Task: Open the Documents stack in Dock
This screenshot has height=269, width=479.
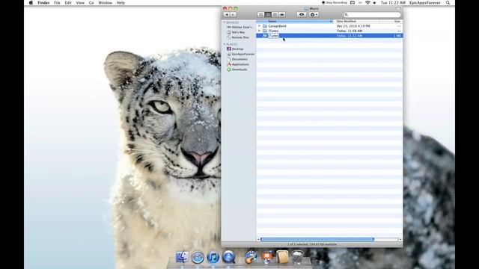Action: pos(267,257)
